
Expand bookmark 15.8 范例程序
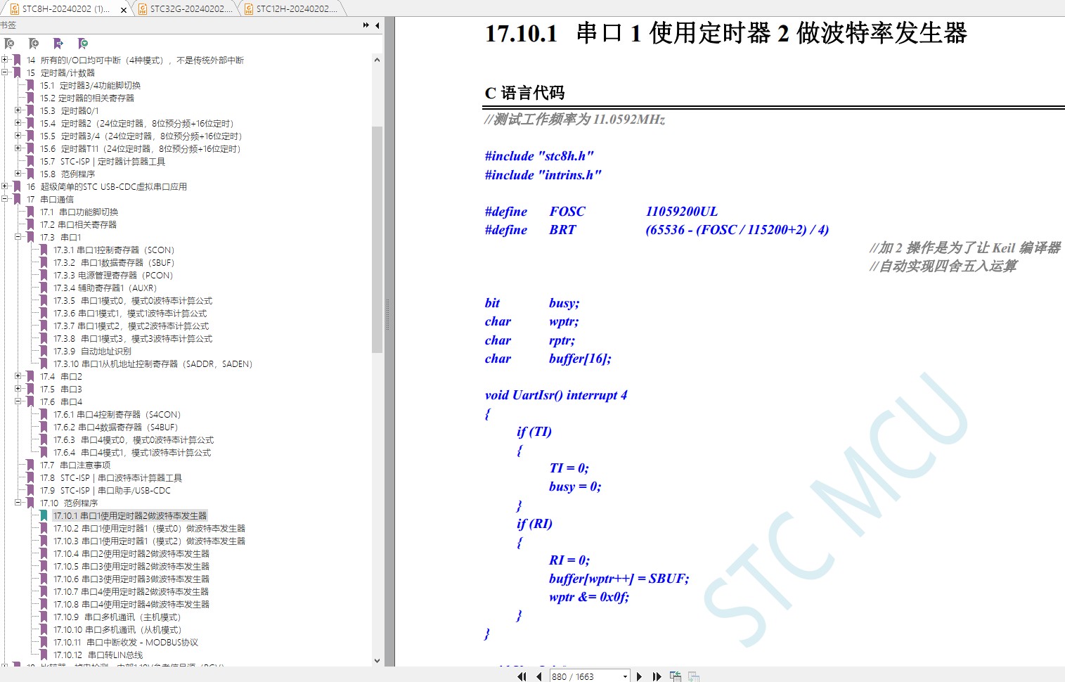pos(18,174)
